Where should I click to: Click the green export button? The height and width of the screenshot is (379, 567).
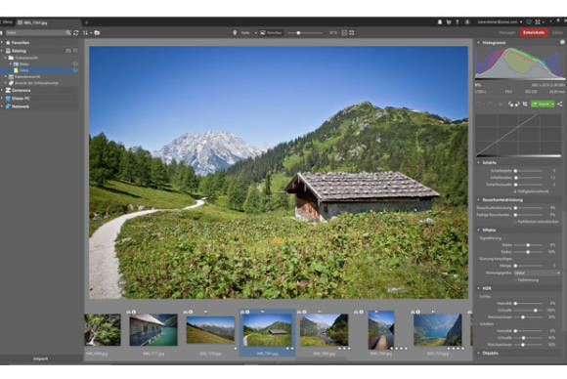(543, 105)
